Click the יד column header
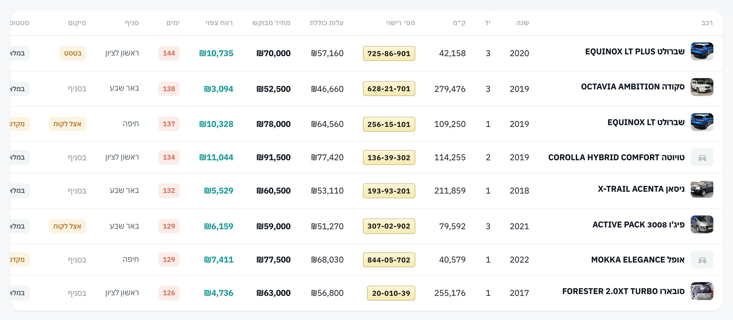 (x=487, y=23)
